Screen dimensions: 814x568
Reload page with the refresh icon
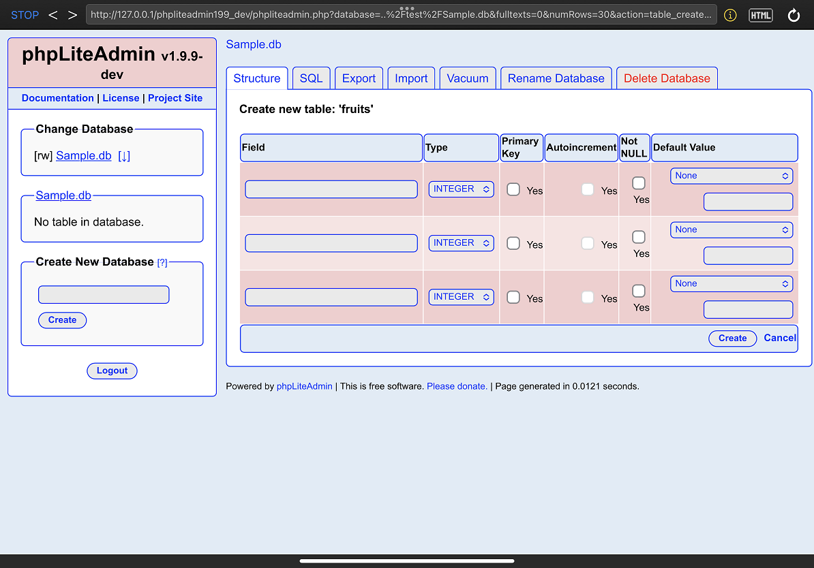pos(794,15)
